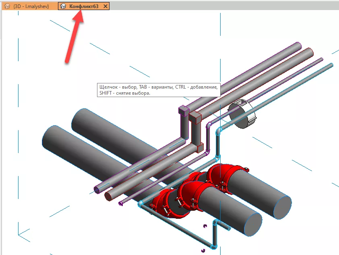
Task: Switch to the {3D - I.malyshev} view tab
Action: tap(29, 7)
